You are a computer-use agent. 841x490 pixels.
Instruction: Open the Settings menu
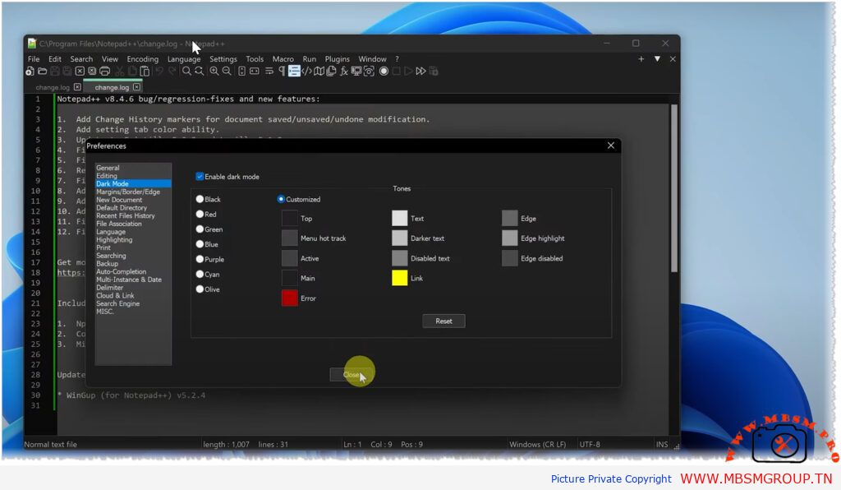tap(223, 59)
